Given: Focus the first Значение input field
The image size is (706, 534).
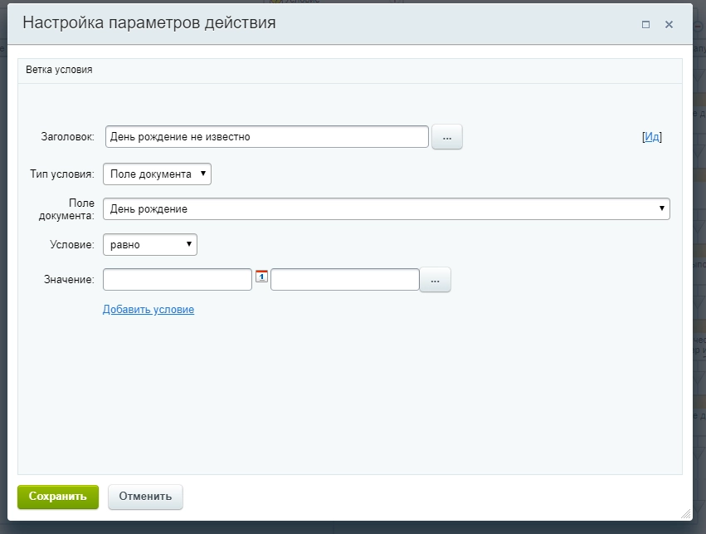Looking at the screenshot, I should point(177,280).
